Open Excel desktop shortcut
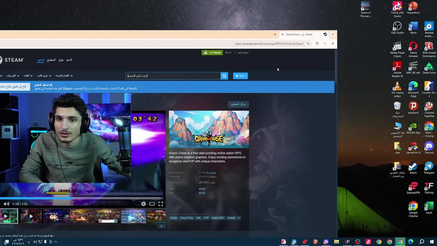 click(429, 208)
